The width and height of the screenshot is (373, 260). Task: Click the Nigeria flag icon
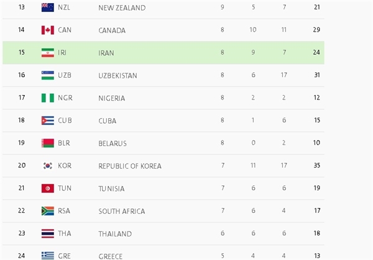point(48,98)
